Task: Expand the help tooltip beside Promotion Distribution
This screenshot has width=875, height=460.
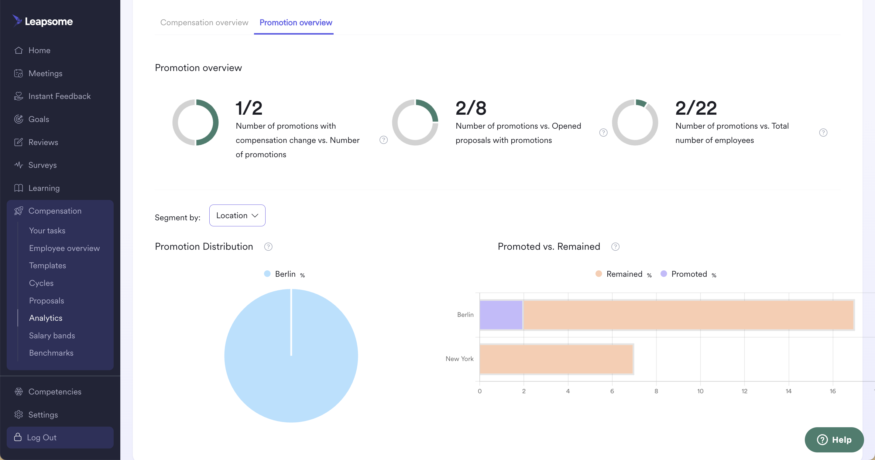Action: pyautogui.click(x=268, y=247)
